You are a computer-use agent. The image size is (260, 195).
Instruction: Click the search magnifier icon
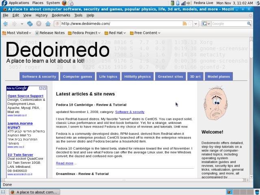(249, 24)
